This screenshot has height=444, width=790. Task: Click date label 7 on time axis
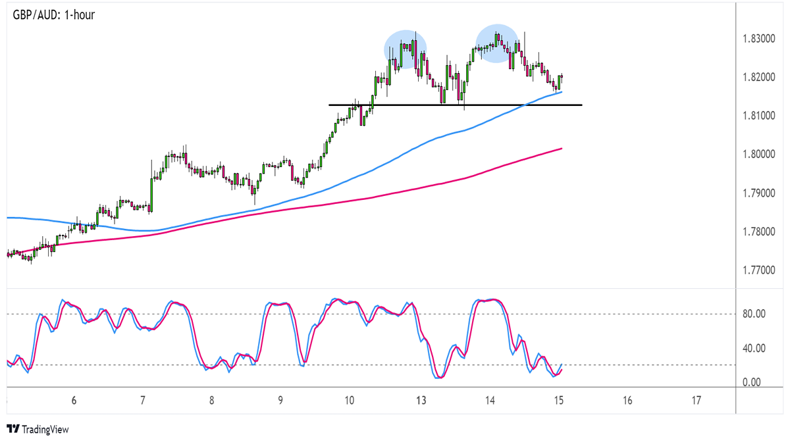[143, 401]
